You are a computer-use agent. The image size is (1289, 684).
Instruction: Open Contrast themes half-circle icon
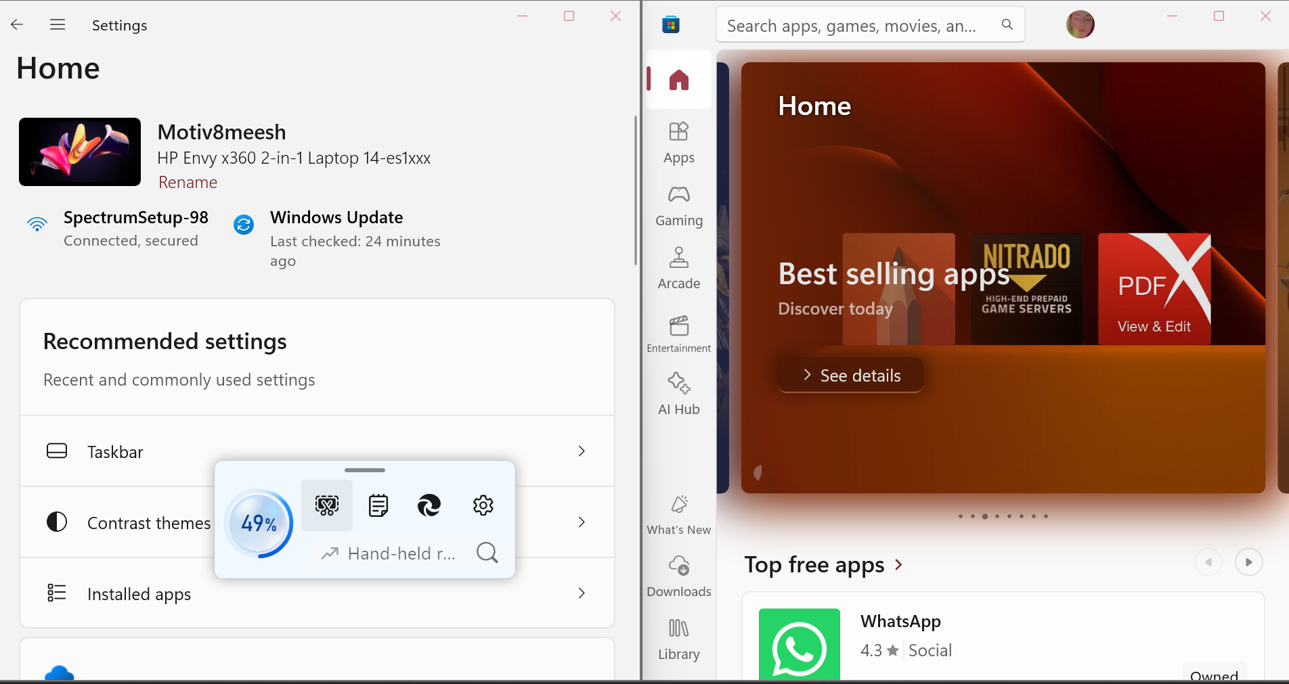57,522
